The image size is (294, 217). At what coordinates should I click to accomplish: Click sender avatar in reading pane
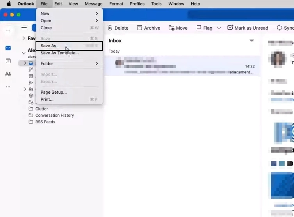point(278,59)
